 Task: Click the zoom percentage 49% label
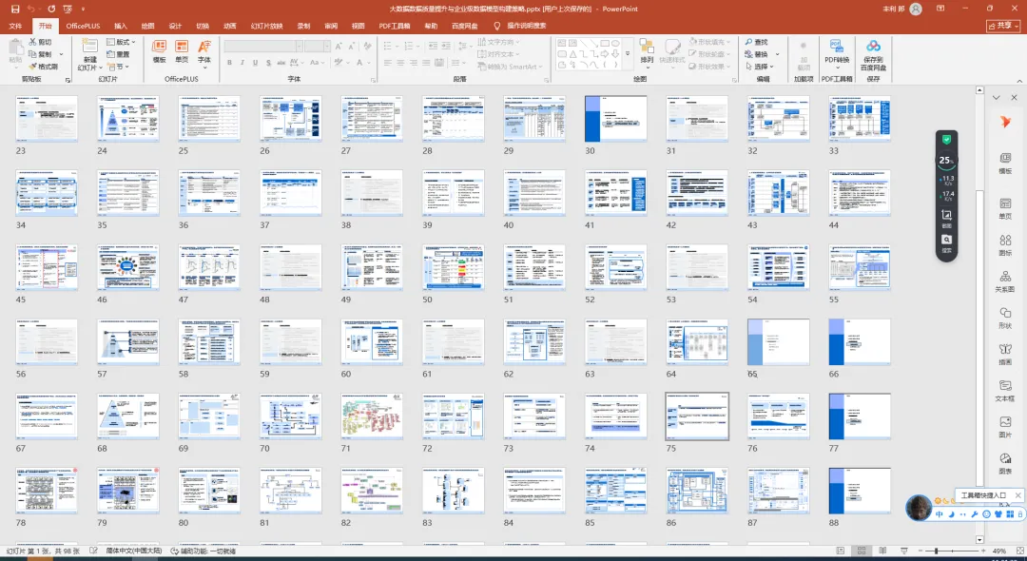coord(999,551)
